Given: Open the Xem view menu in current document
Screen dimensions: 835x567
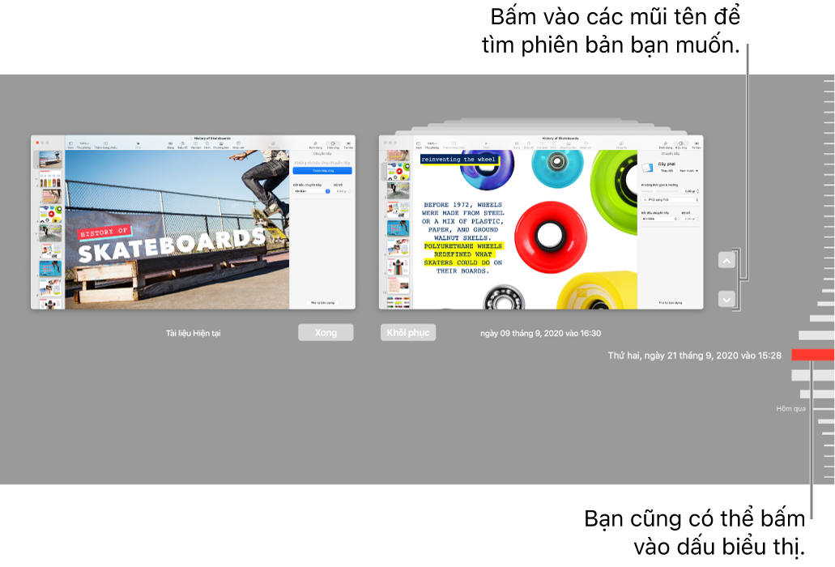Looking at the screenshot, I should pyautogui.click(x=70, y=145).
